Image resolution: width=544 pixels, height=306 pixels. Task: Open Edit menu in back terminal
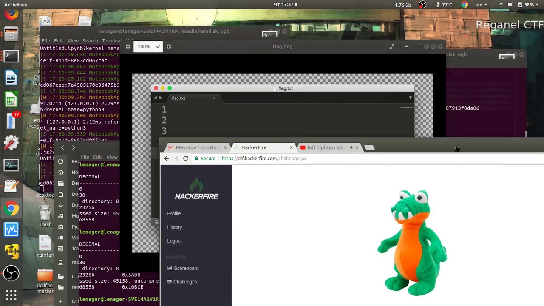point(58,41)
